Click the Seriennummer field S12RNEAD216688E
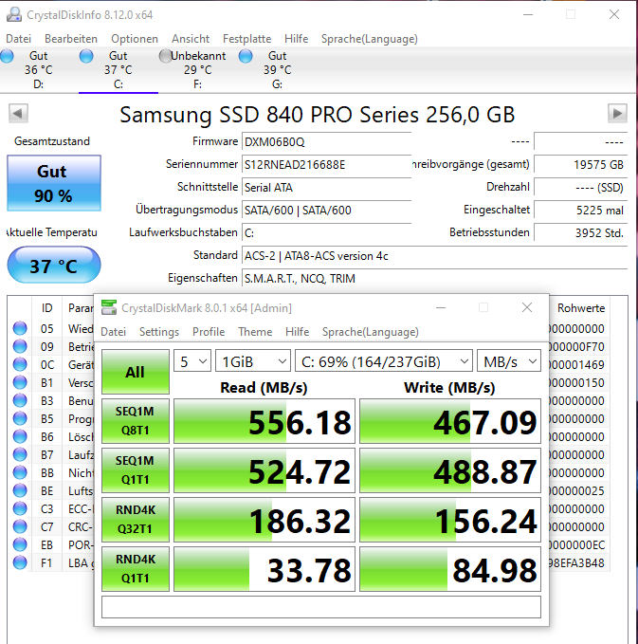The image size is (638, 644). (327, 165)
